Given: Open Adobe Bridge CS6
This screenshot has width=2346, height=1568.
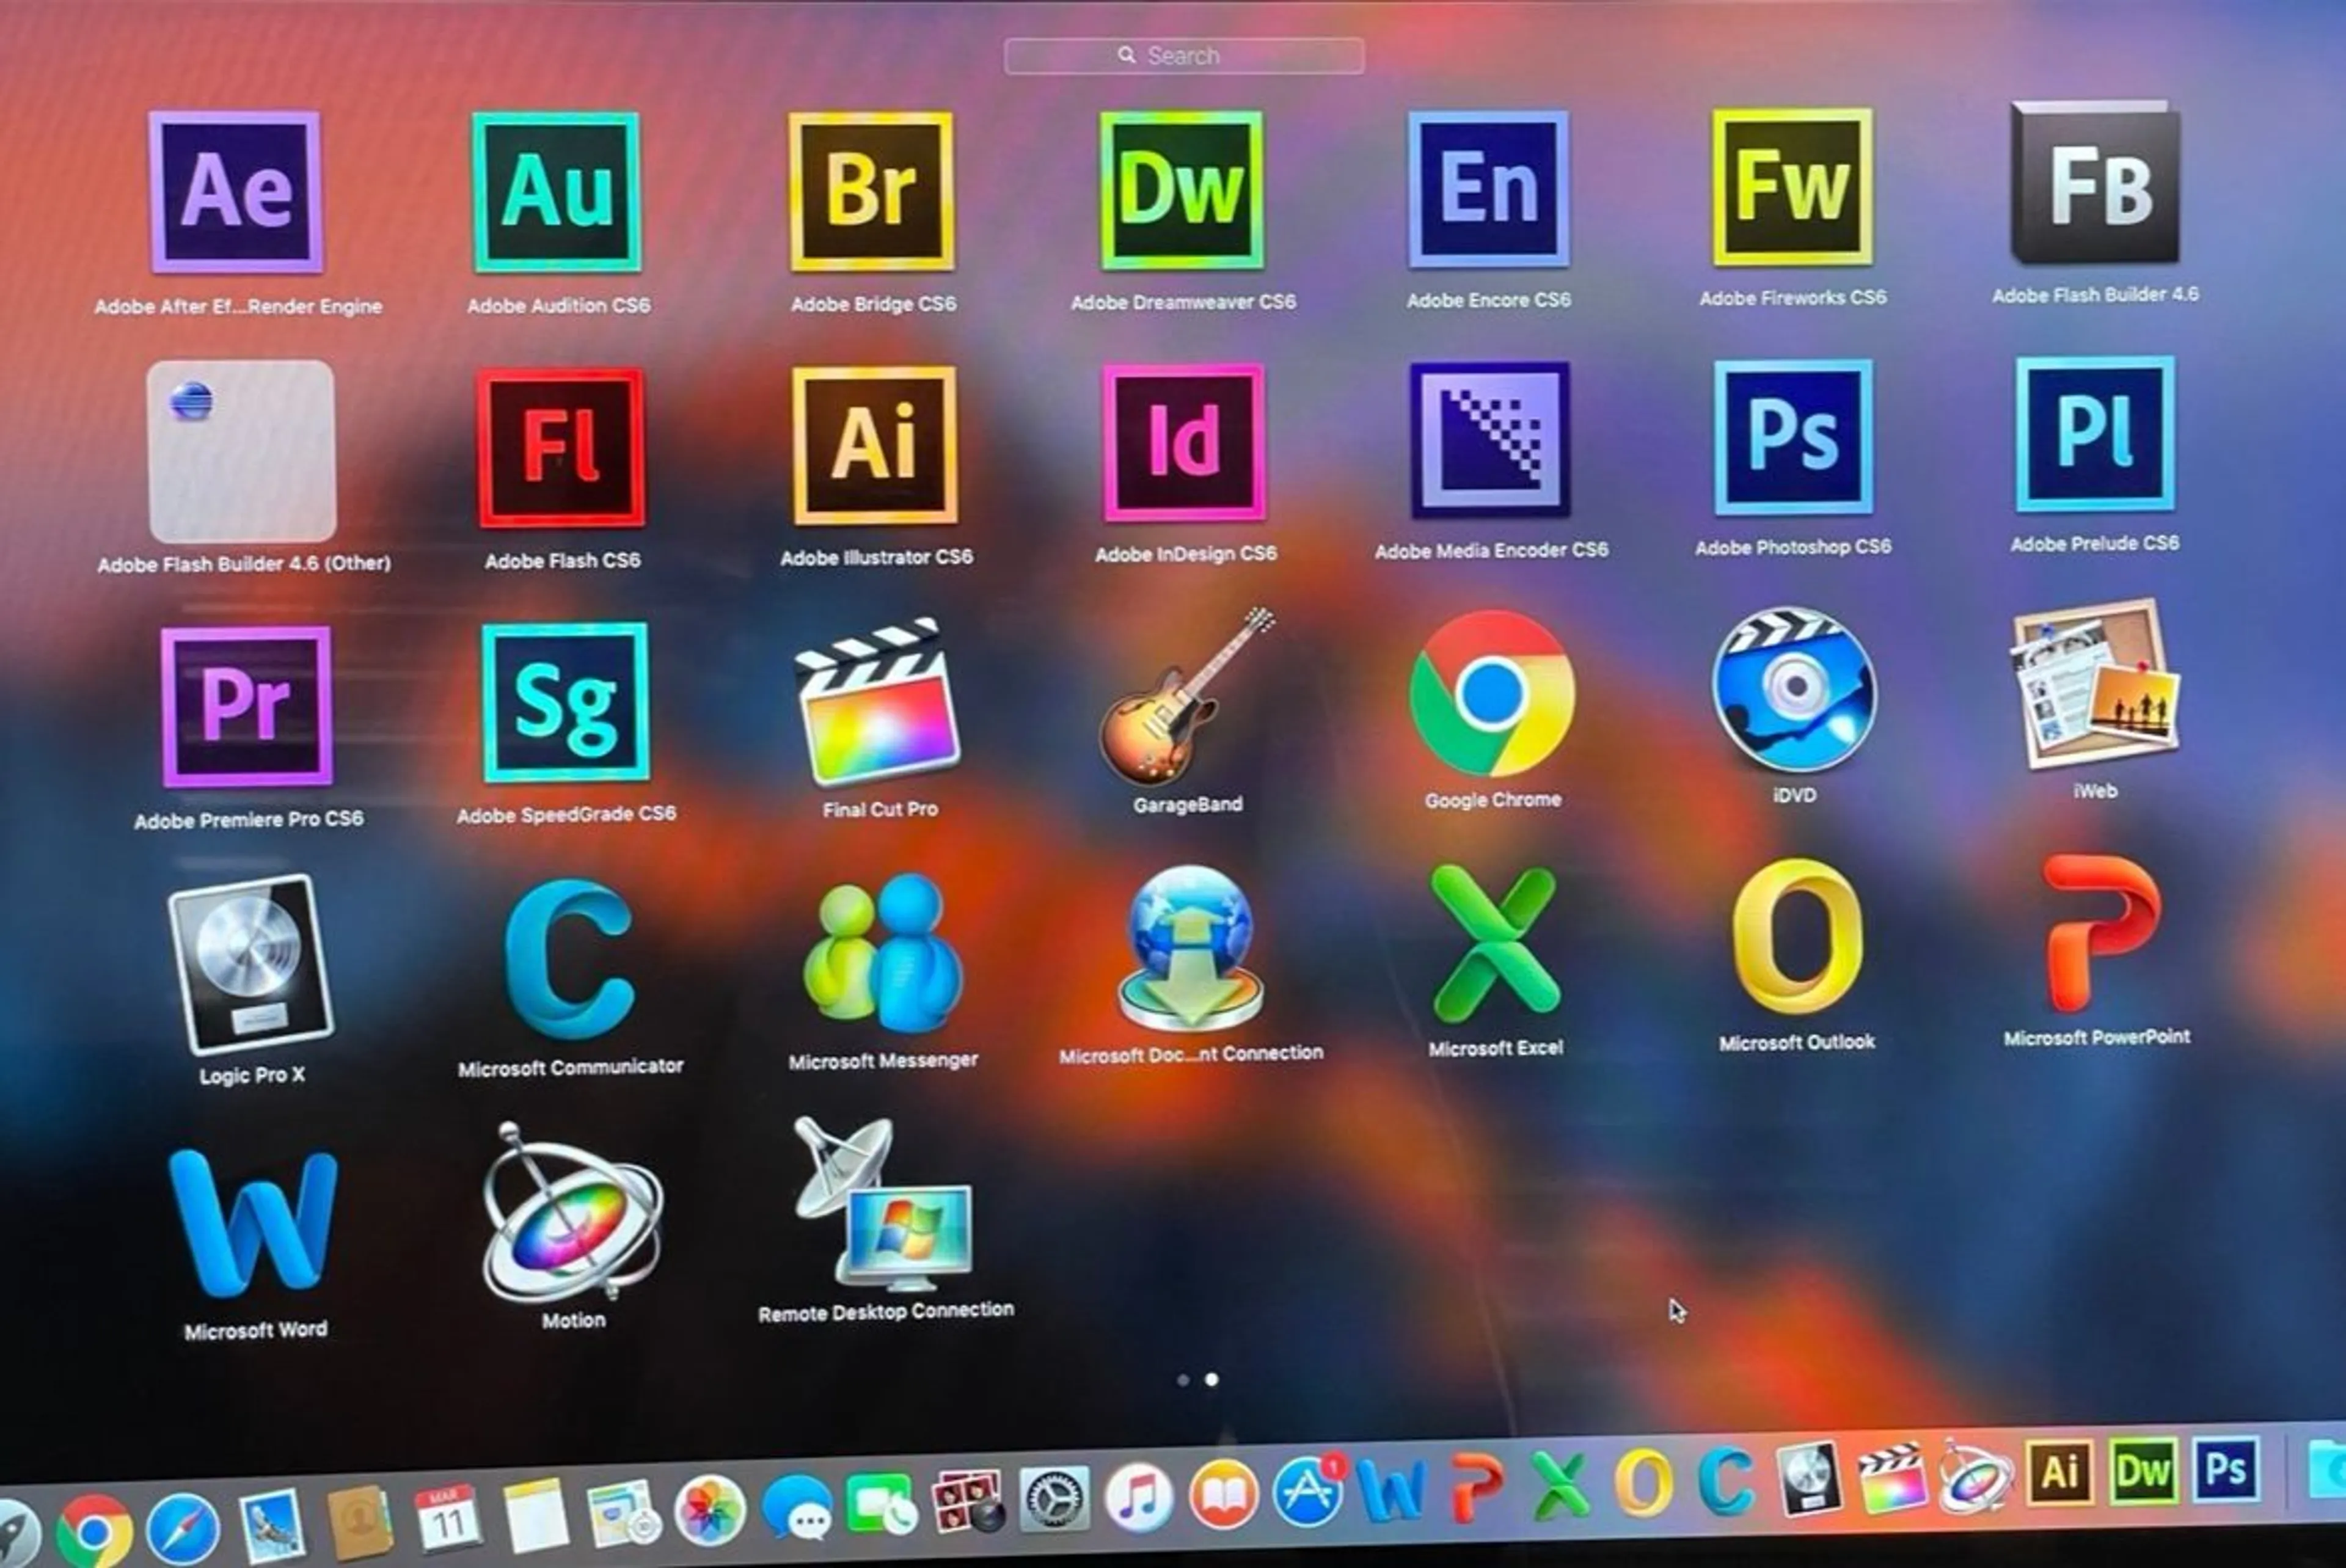Looking at the screenshot, I should click(x=871, y=191).
